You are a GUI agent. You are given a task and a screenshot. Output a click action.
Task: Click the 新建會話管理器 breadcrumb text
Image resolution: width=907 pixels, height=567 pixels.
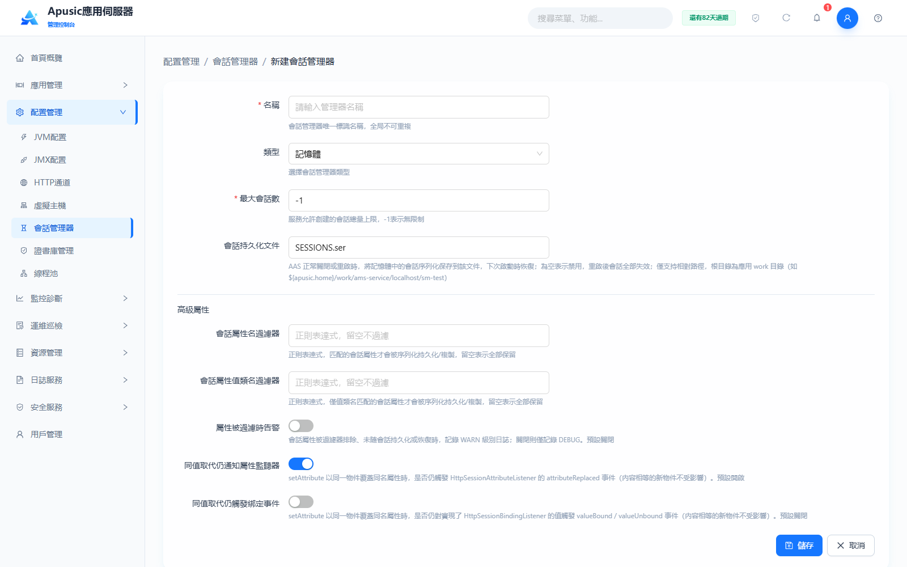tap(302, 61)
